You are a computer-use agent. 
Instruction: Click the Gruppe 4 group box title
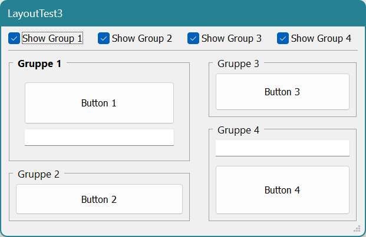pos(238,130)
